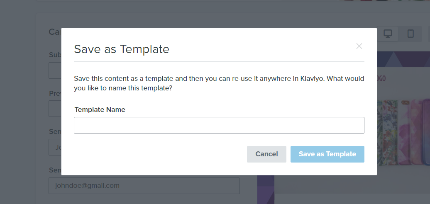Confirm with blue Save as Template button
This screenshot has width=430, height=204.
(327, 154)
